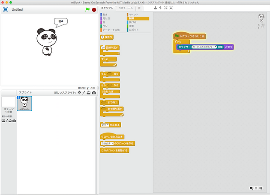The image size is (270, 195).
Task: Click the このクローンを削除する block
Action: coord(114,151)
